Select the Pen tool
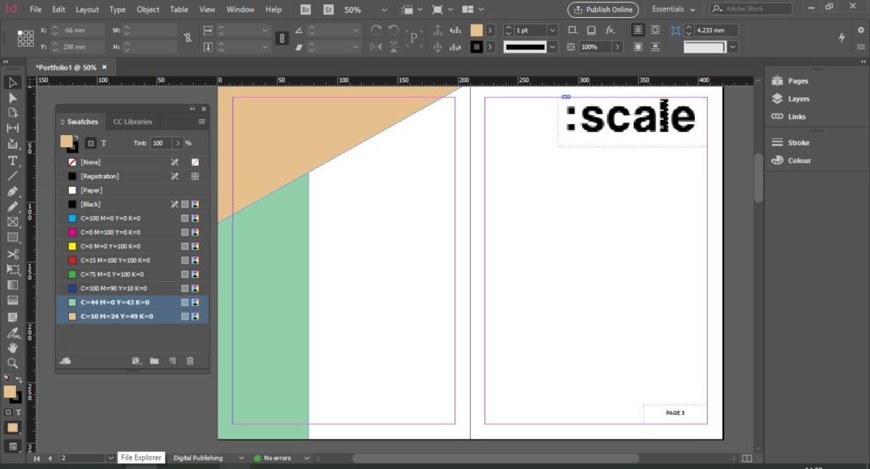The width and height of the screenshot is (870, 469). point(12,191)
